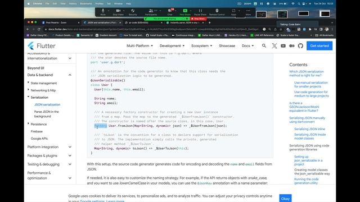Expand Networking & http tree item

(29, 90)
